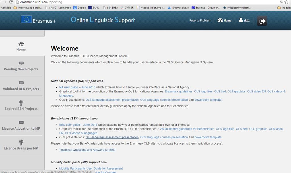Open the Príležitosti v oblasti bookmark
Image resolution: width=291 pixels, height=173 pixels.
tap(237, 8)
